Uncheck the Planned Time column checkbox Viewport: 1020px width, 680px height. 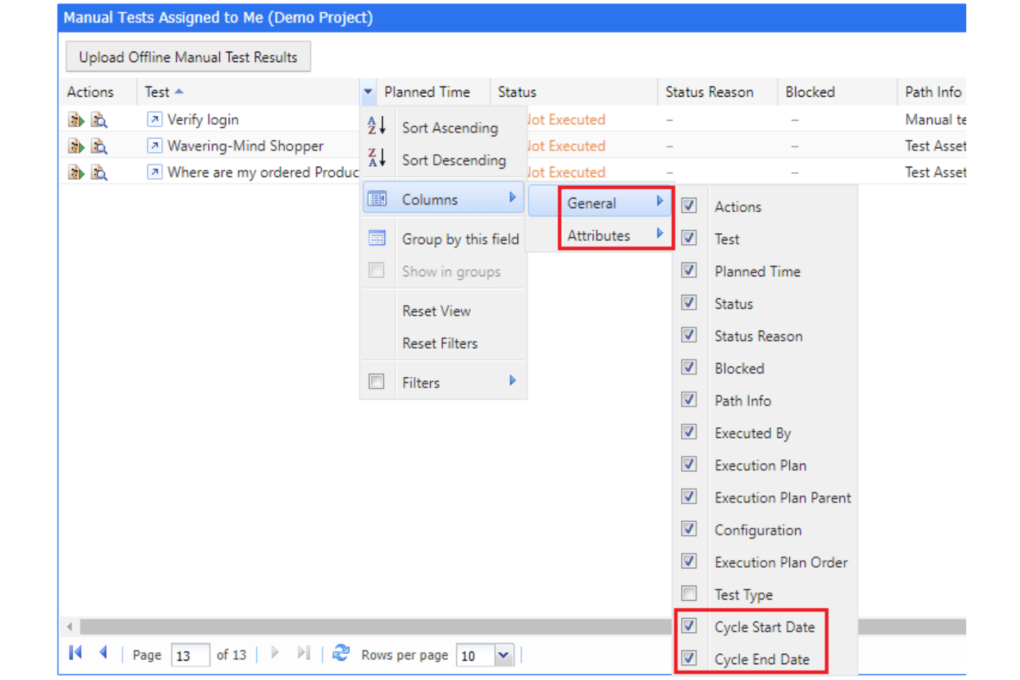688,270
